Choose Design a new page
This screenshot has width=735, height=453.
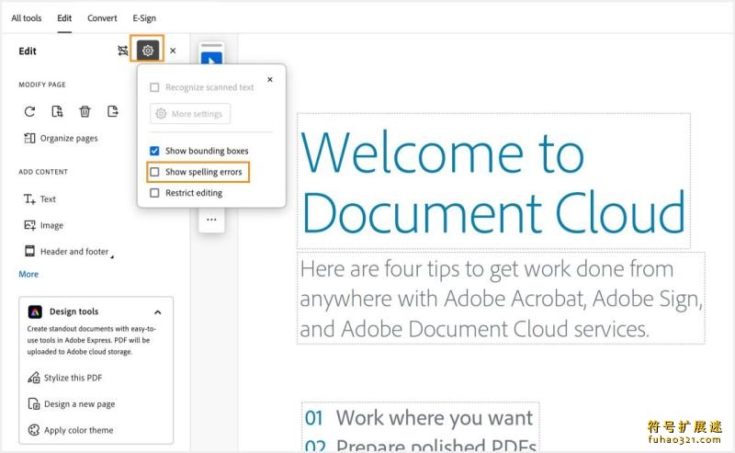(x=72, y=404)
